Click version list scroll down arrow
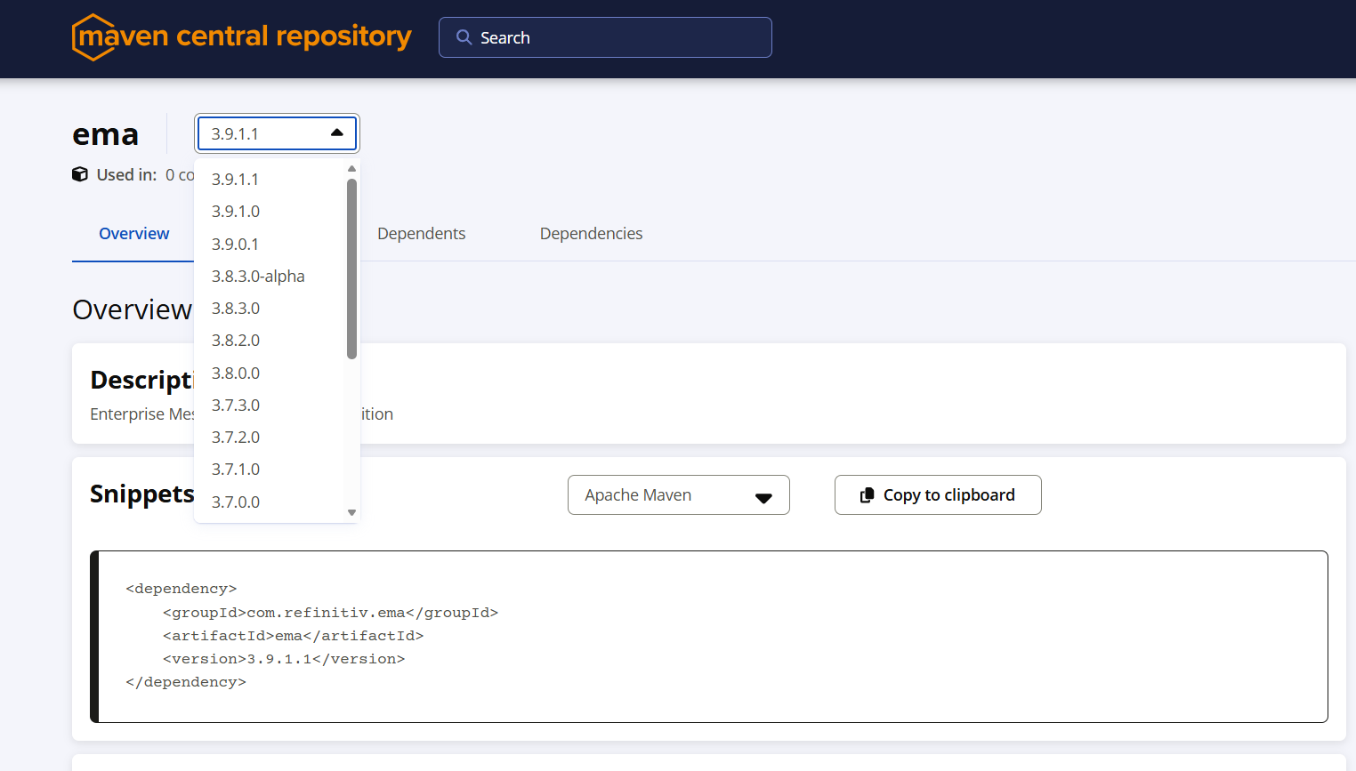 [x=352, y=512]
